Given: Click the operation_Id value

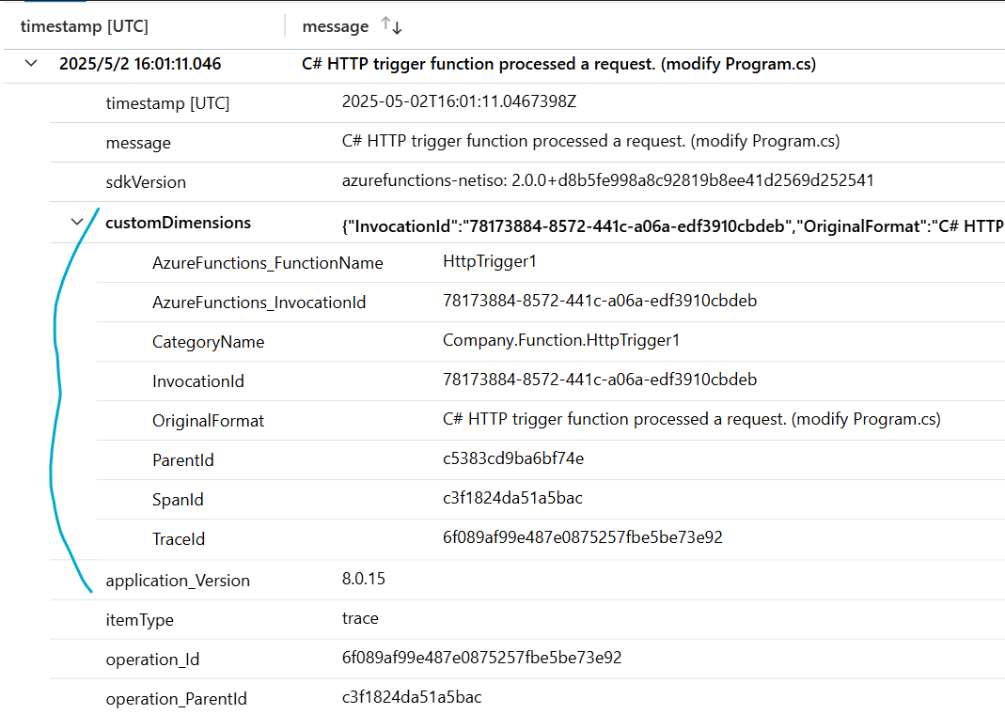Looking at the screenshot, I should pyautogui.click(x=481, y=658).
